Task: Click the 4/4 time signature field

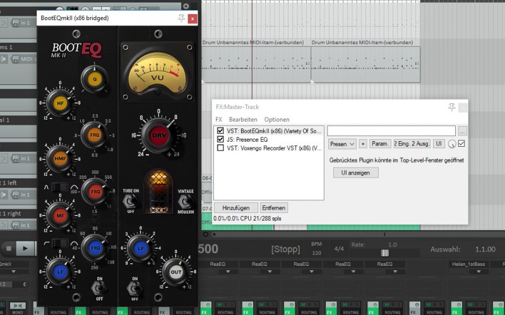Action: point(339,249)
